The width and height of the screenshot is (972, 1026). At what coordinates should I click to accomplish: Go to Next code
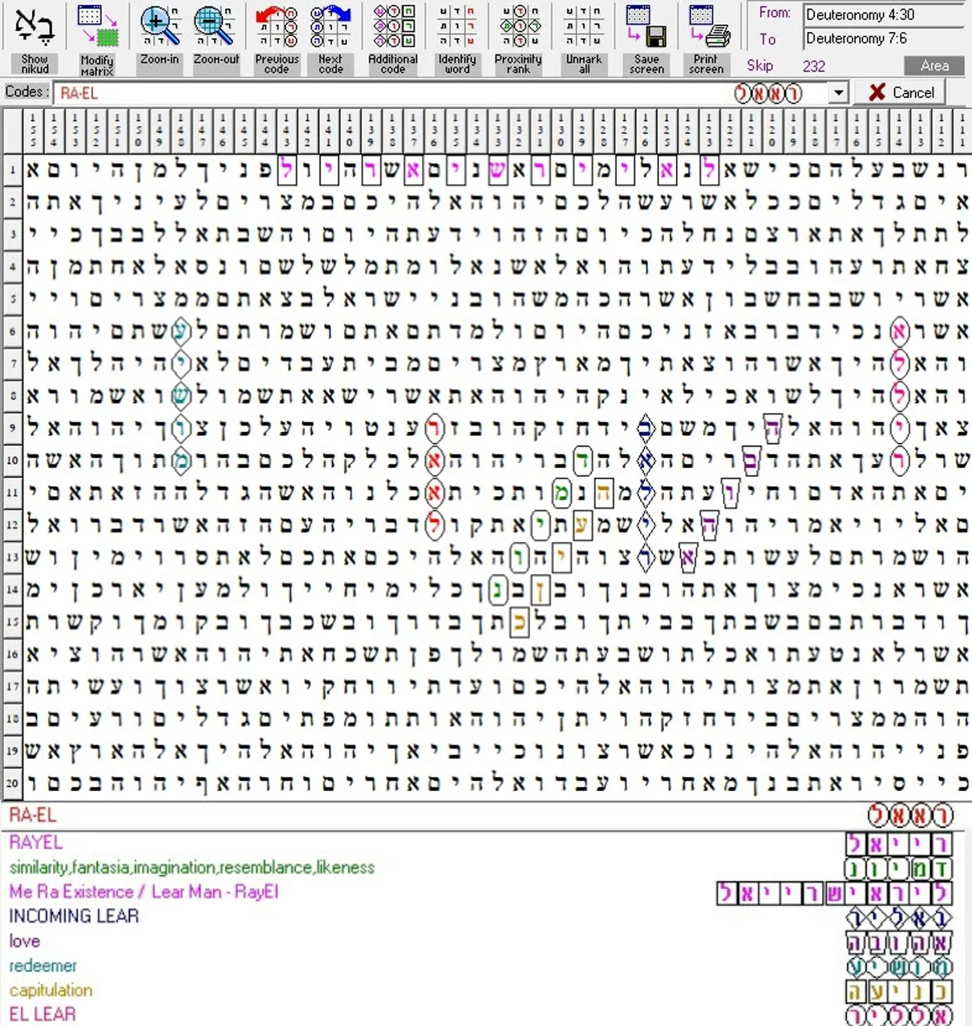330,38
